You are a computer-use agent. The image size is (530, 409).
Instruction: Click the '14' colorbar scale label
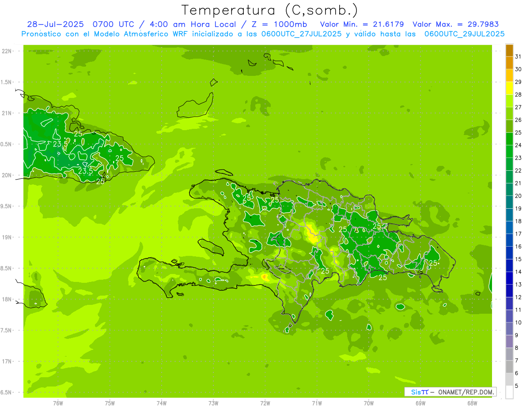tap(519, 272)
